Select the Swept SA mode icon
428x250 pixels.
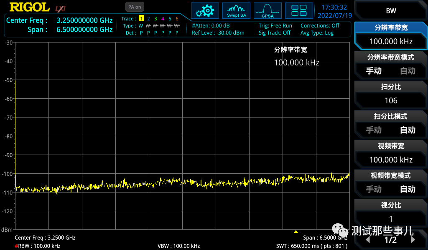pos(236,10)
